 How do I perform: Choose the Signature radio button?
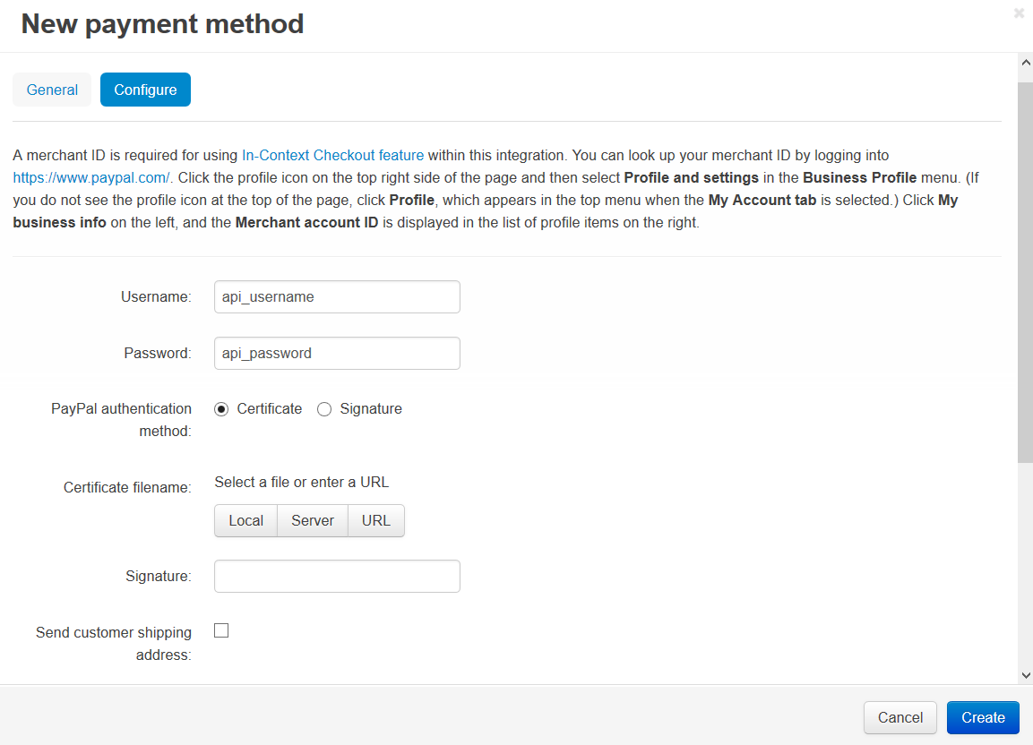(x=324, y=410)
